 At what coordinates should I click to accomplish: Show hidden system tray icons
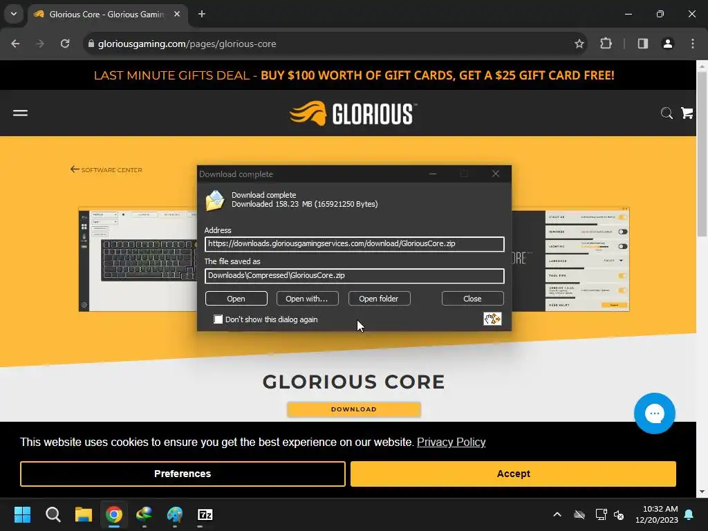(557, 514)
